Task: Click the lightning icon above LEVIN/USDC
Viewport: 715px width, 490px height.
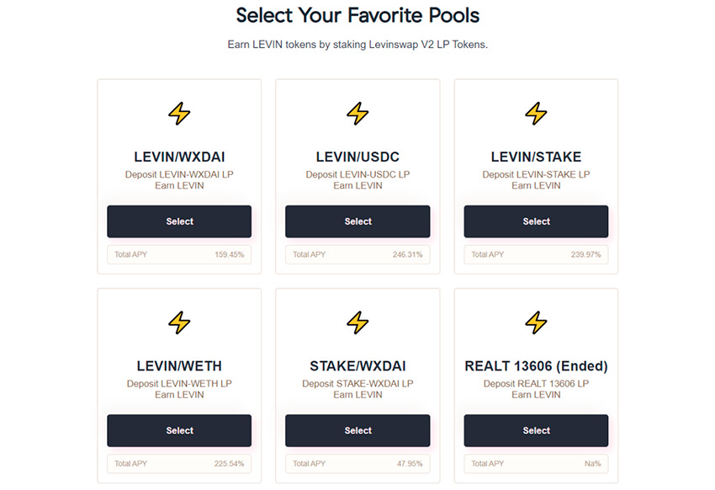Action: tap(357, 113)
